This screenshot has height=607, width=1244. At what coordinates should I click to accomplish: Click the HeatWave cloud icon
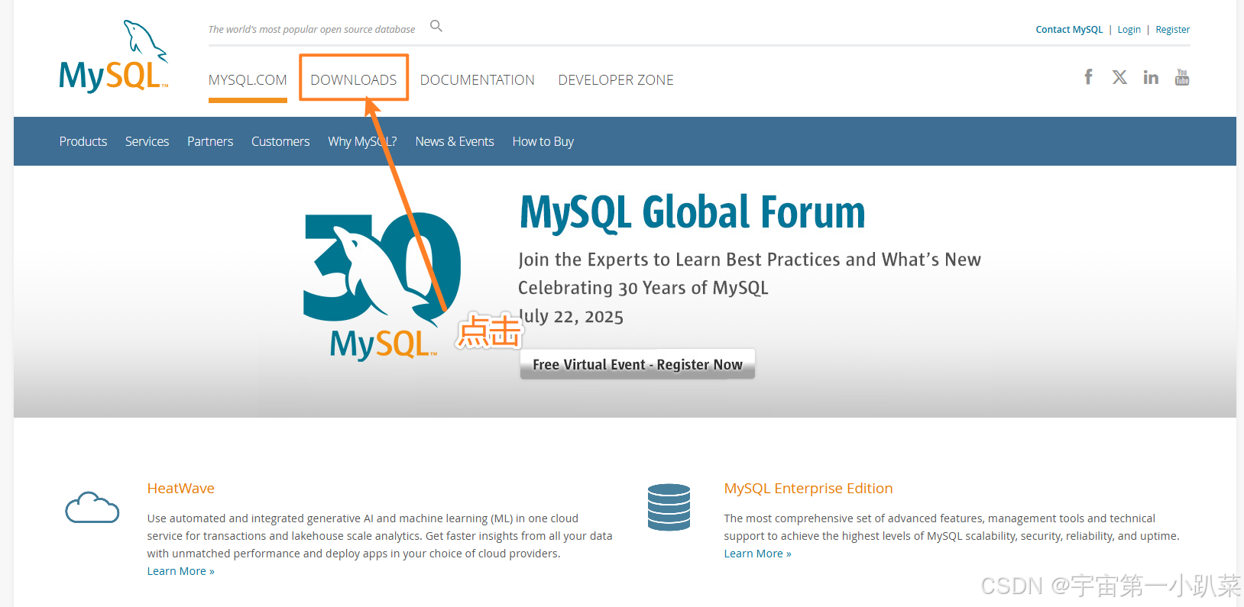(92, 508)
